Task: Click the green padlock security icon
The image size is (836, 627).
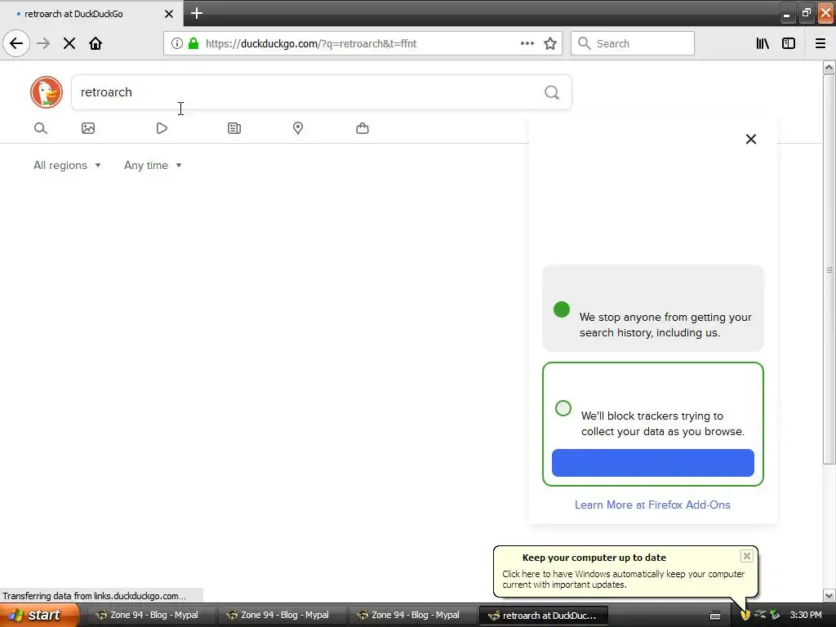Action: tap(193, 43)
